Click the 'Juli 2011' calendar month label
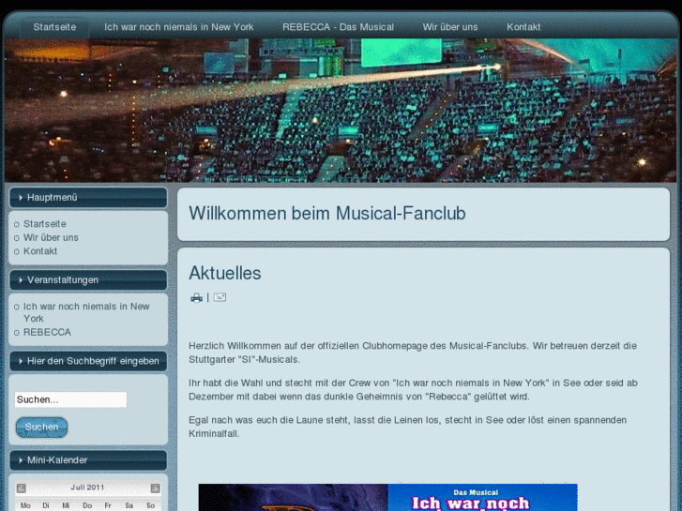The image size is (682, 511). click(x=87, y=488)
